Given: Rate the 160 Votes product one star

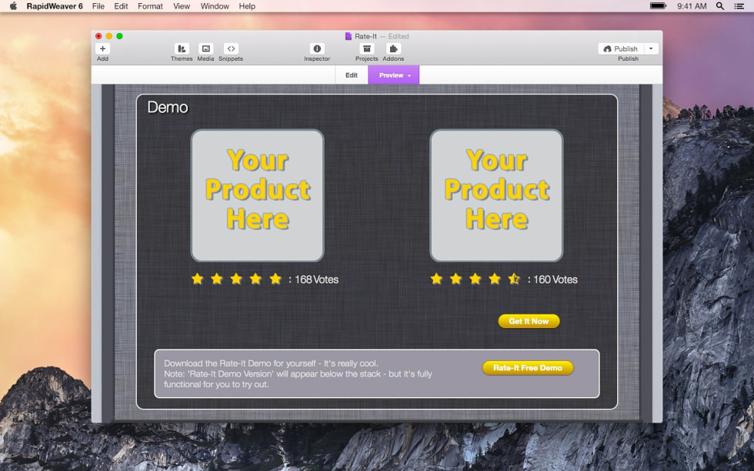Looking at the screenshot, I should click(436, 278).
